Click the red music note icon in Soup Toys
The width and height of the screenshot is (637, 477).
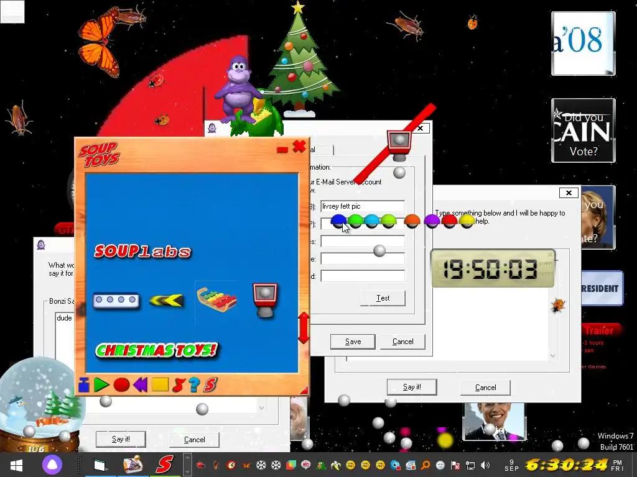click(x=179, y=384)
